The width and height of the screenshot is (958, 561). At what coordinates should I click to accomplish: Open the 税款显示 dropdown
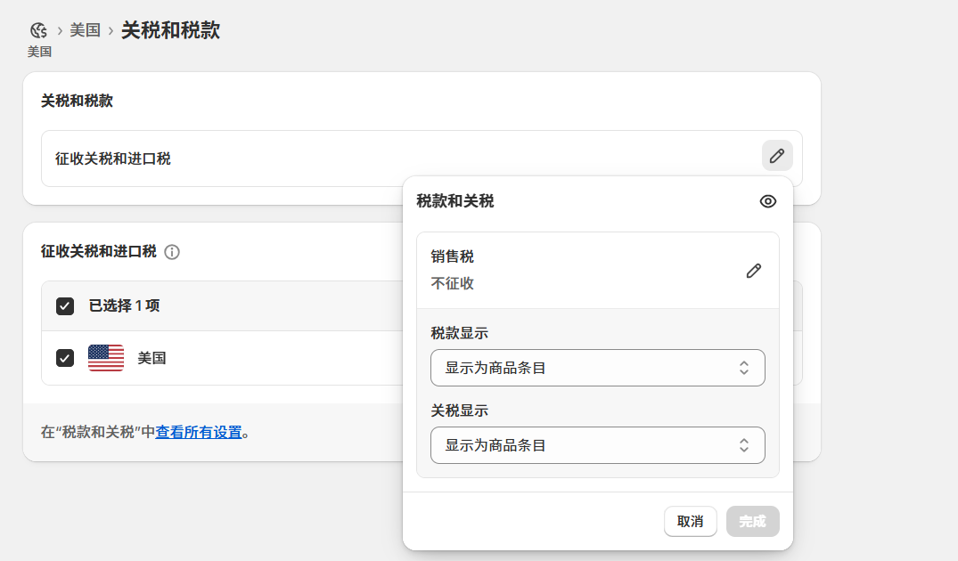[597, 368]
